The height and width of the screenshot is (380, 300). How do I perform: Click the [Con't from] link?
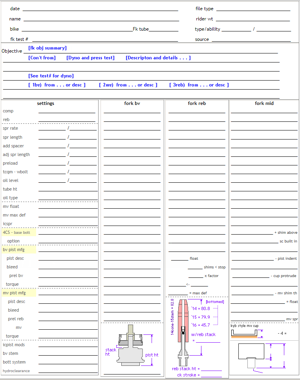tap(42, 58)
